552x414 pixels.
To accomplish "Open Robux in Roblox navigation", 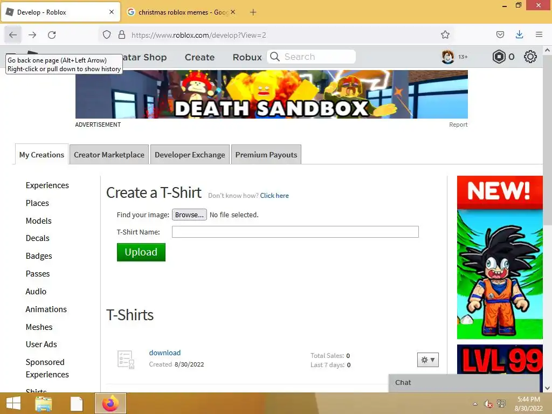I will [x=247, y=57].
